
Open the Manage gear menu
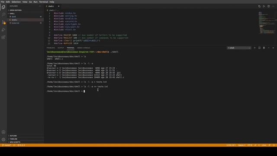coord(3,140)
